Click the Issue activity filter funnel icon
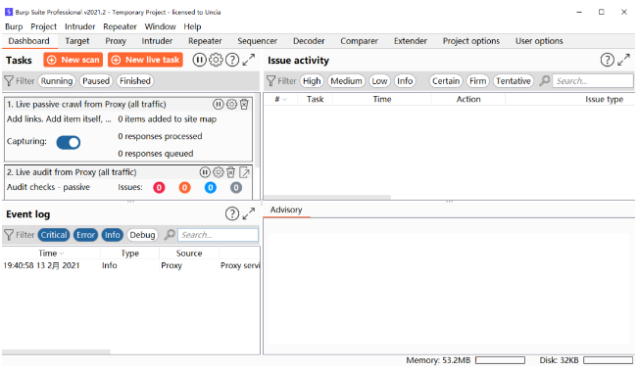Image resolution: width=638 pixels, height=371 pixels. click(x=270, y=81)
